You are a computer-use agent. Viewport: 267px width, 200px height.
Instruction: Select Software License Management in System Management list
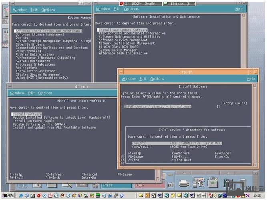(x=40, y=34)
